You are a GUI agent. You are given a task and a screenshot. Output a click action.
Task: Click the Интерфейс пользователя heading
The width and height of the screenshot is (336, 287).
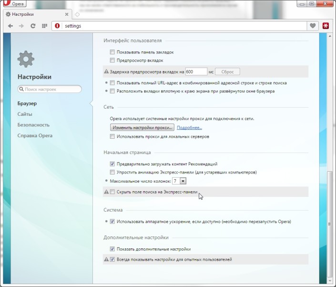(x=132, y=41)
